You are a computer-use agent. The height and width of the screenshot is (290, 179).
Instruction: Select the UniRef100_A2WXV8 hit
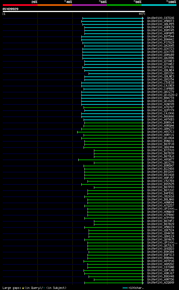[x=161, y=104]
